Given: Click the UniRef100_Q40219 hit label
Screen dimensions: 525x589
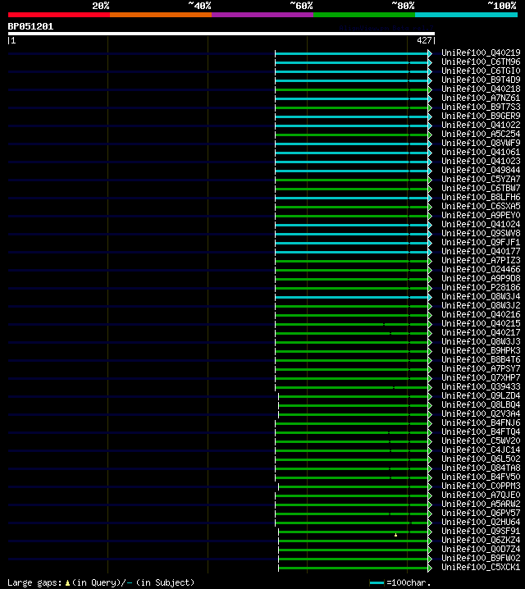Looking at the screenshot, I should pos(481,53).
